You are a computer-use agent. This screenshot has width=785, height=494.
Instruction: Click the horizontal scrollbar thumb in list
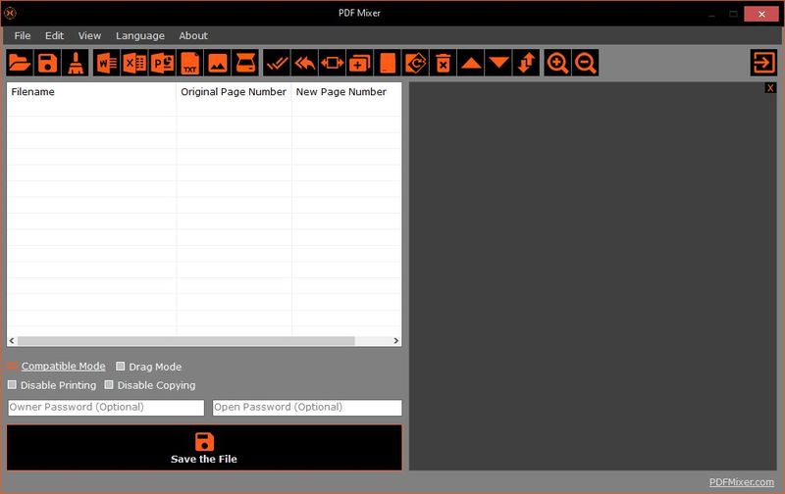tap(186, 341)
